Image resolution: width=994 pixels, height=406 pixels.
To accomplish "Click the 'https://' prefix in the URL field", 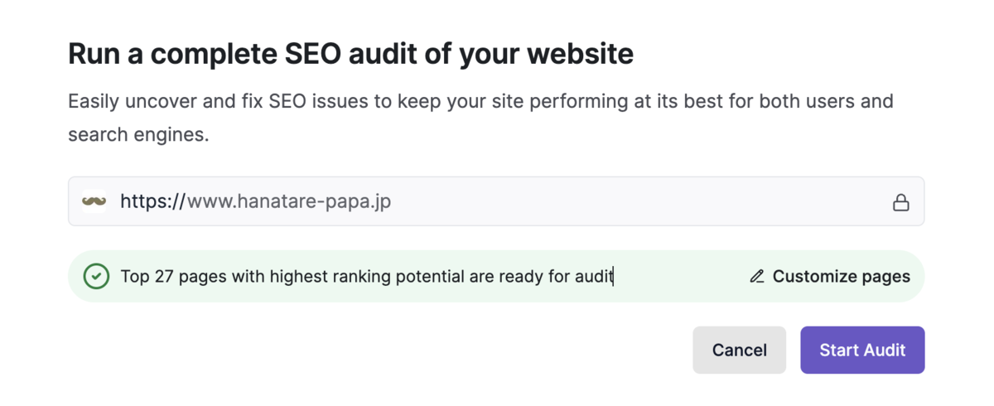I will 153,201.
